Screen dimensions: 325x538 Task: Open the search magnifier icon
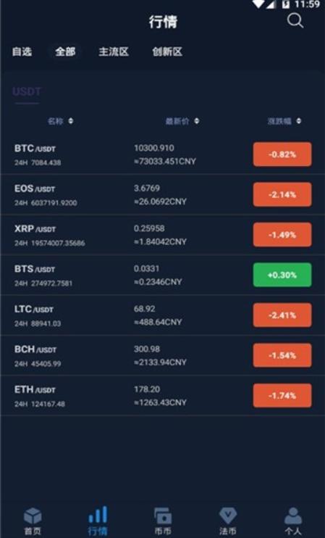point(295,20)
